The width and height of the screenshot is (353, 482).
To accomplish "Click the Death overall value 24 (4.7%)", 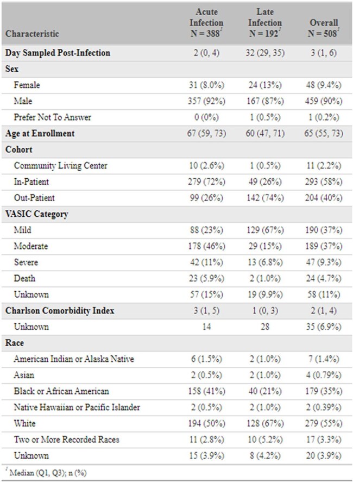I will click(324, 279).
